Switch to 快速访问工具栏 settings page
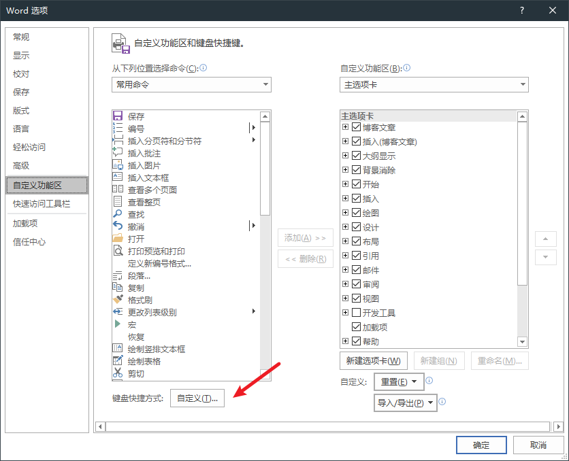This screenshot has height=461, width=569. tap(39, 203)
